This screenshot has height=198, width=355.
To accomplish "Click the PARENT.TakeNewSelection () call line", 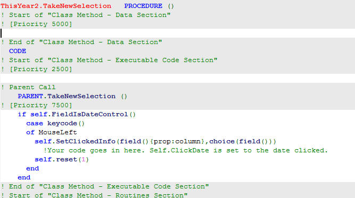I will 72,97.
